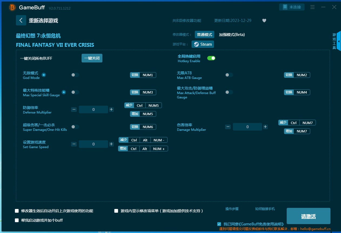
Task: Click the Set Game Speed value field
Action: tap(93, 144)
